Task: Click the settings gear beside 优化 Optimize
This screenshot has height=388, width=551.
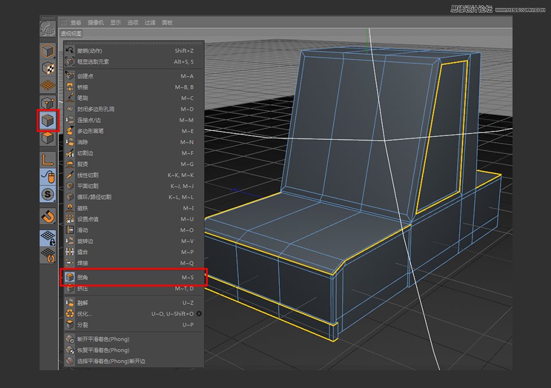Action: (x=198, y=313)
